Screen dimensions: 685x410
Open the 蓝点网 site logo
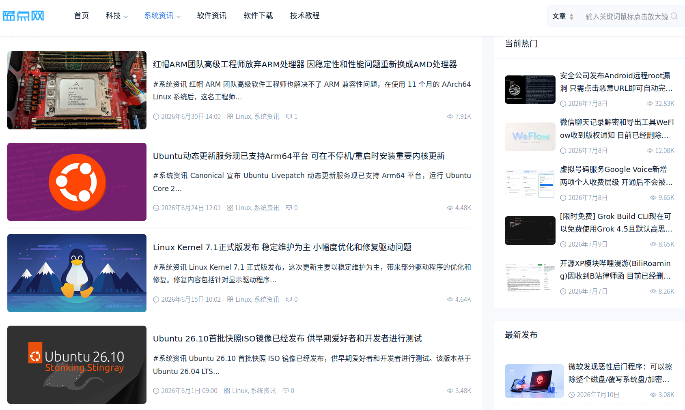point(23,16)
